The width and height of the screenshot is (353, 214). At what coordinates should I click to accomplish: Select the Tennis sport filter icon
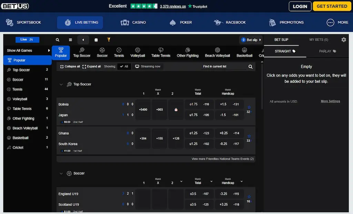119,50
